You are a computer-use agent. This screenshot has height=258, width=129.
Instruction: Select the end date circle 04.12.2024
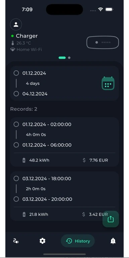(x=16, y=94)
